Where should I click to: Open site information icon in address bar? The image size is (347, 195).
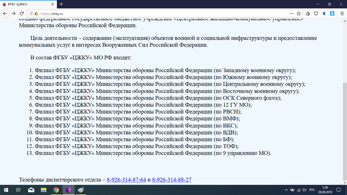(31, 14)
